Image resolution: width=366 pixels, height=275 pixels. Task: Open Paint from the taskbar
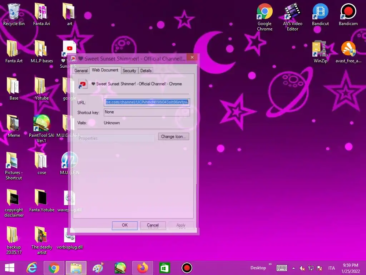[98, 268]
